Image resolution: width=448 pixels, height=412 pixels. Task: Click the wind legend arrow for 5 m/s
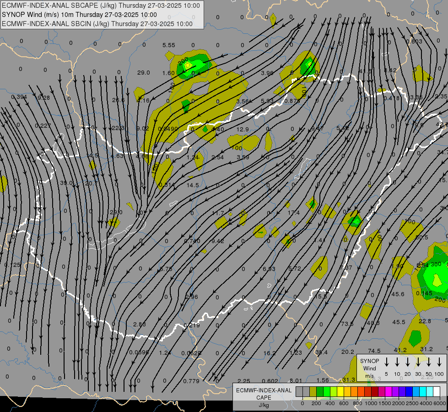tap(386, 362)
